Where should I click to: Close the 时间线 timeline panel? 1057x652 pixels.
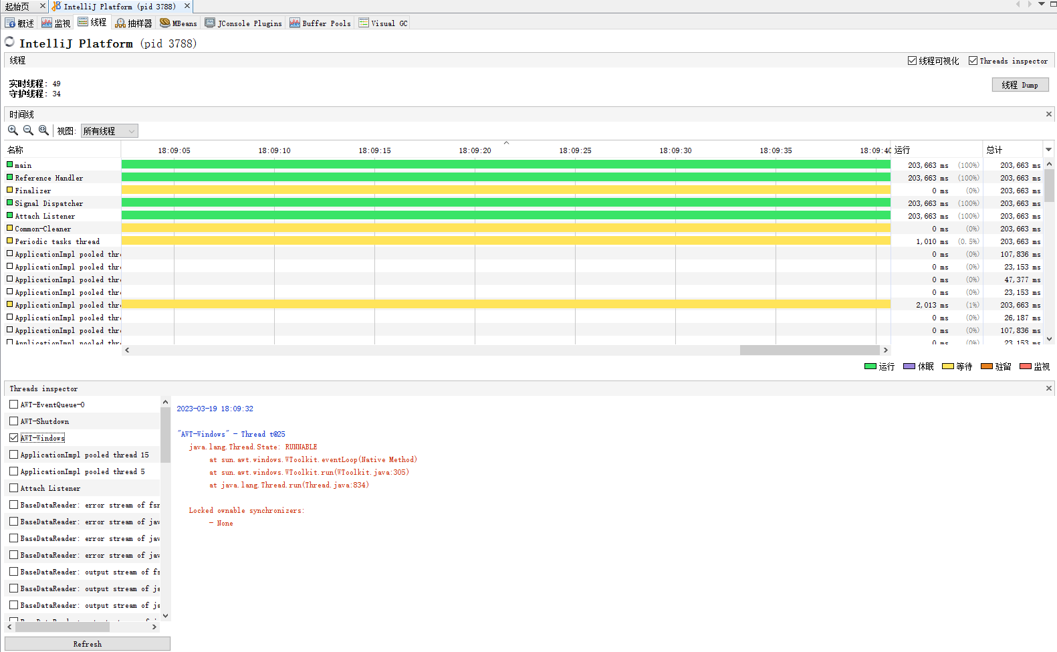click(1048, 114)
